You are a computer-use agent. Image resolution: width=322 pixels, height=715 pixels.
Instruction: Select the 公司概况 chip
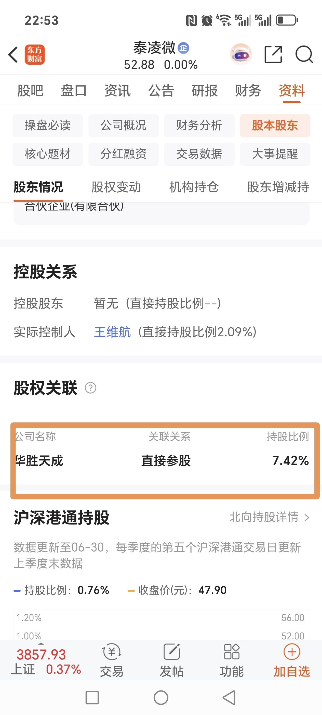[x=124, y=125]
